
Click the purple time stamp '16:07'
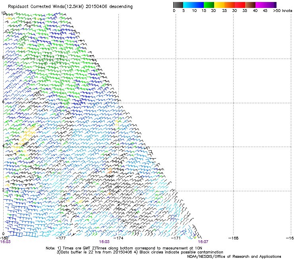pos(203,242)
